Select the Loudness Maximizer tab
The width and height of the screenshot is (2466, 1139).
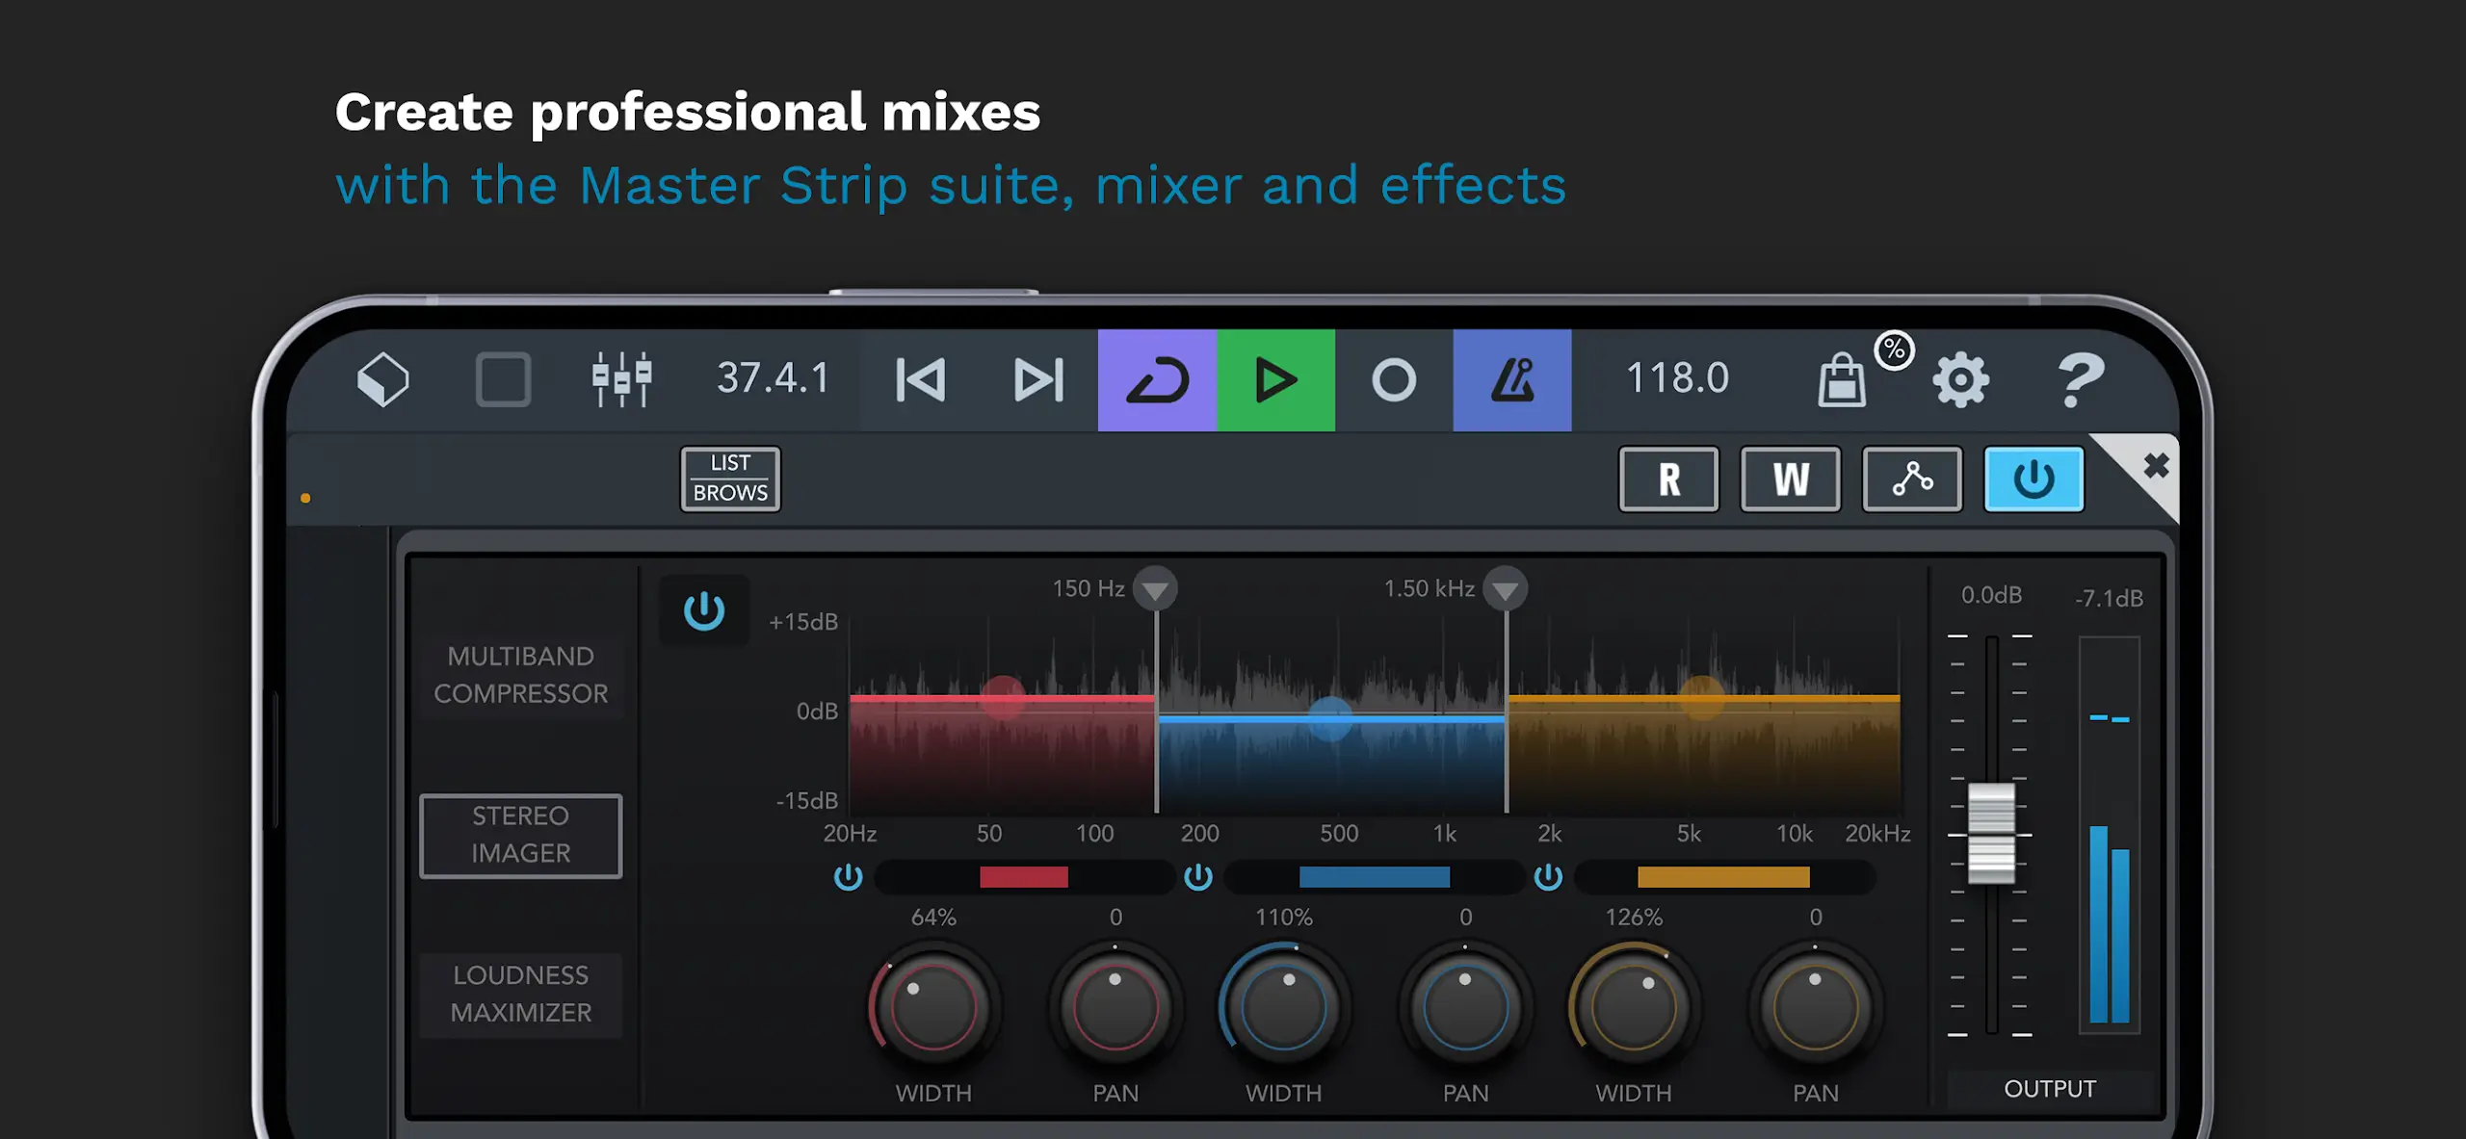(x=522, y=994)
